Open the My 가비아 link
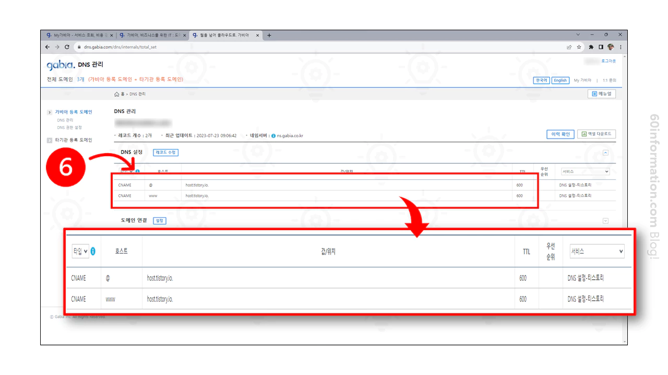This screenshot has width=668, height=375. (x=582, y=80)
